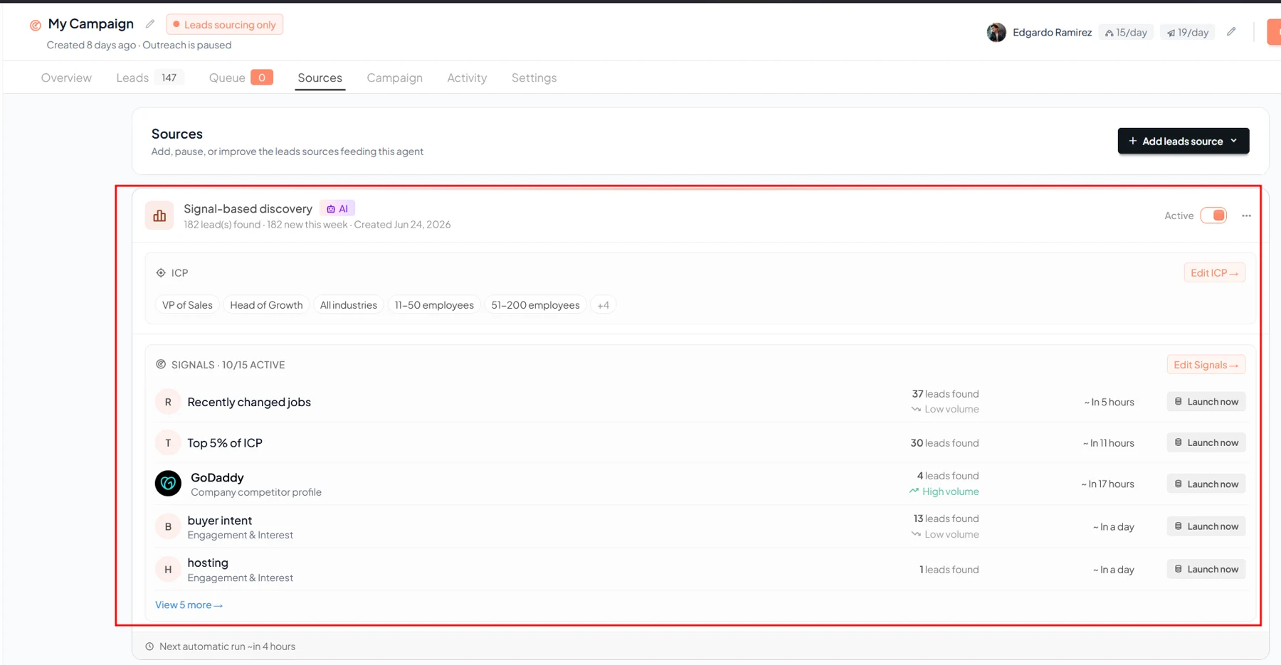Launch now the Recently changed jobs signal
Screen dimensions: 1281x665
[1206, 402]
